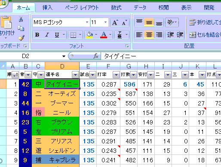Click the phonetic guide (furigana) icon
This screenshot has height=167, width=221.
point(120,35)
